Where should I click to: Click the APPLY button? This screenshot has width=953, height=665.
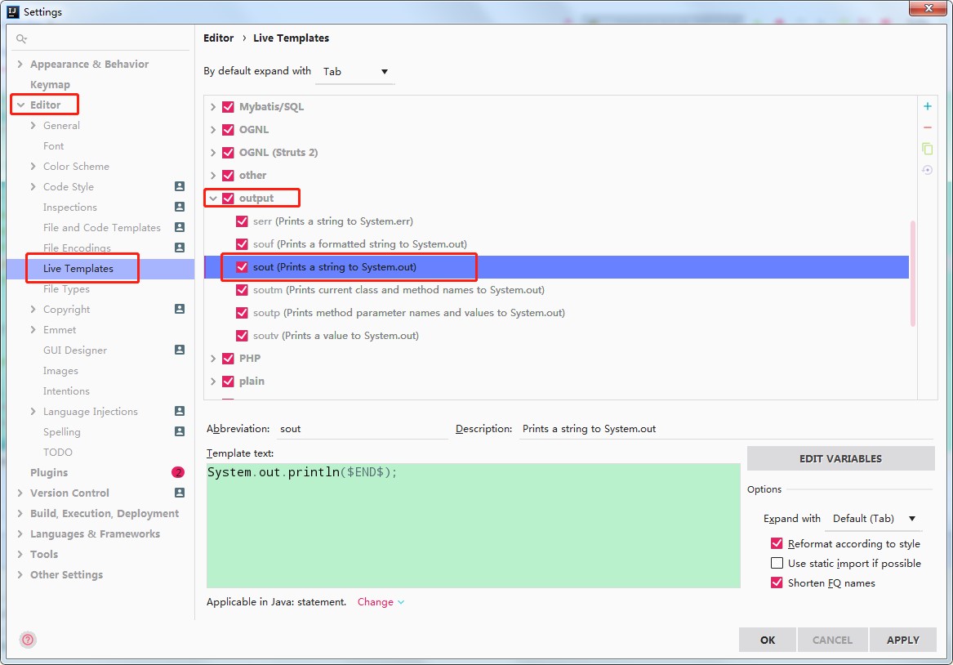(x=902, y=640)
